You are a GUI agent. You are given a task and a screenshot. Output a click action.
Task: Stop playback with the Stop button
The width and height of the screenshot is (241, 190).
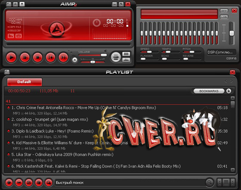click(x=37, y=57)
